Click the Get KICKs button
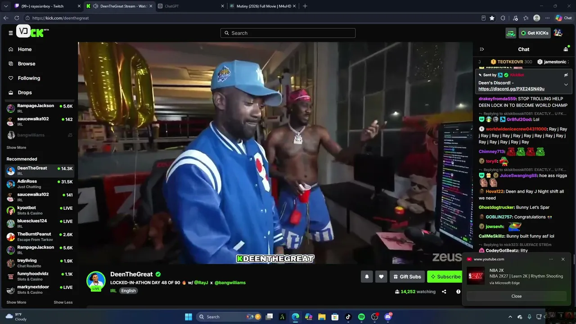Image resolution: width=576 pixels, height=324 pixels. click(535, 33)
